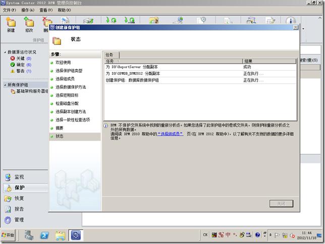Open the 操作(A) menu

pos(28,10)
